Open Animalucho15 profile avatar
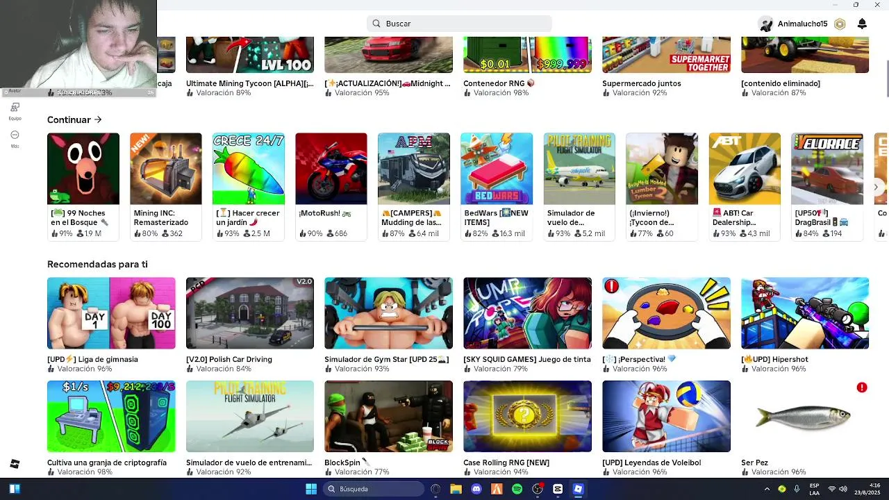889x500 pixels. 766,24
